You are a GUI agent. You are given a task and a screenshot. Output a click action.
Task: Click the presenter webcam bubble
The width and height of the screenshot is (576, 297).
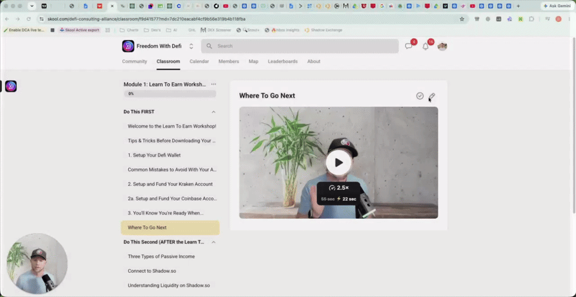coord(37,264)
